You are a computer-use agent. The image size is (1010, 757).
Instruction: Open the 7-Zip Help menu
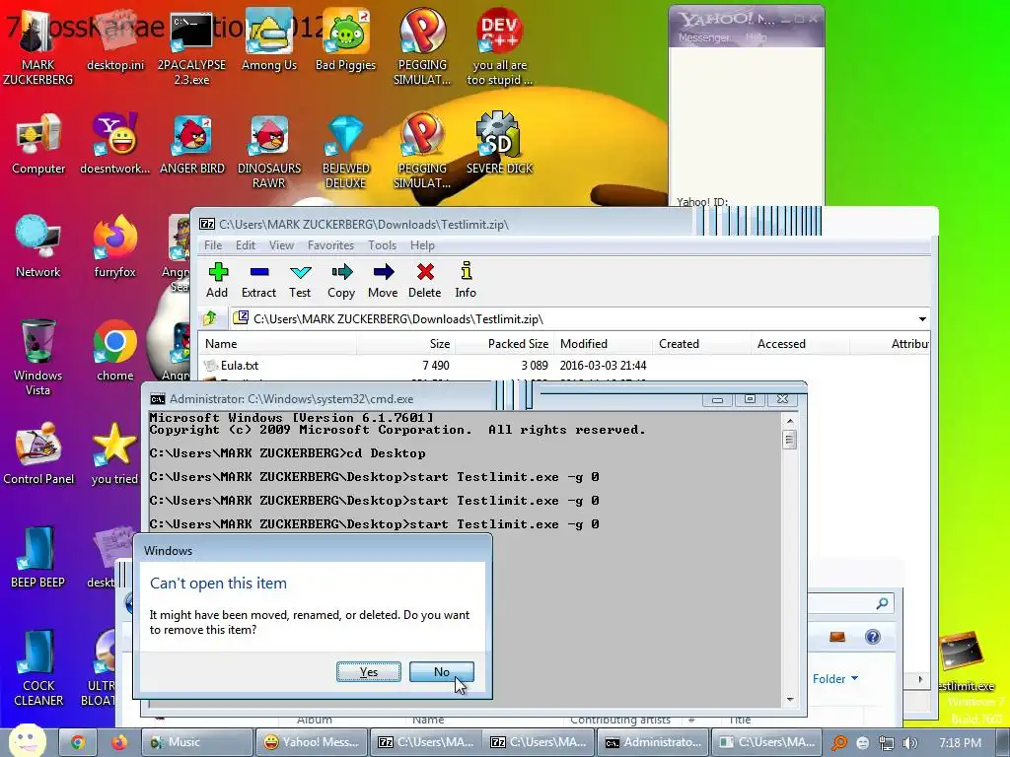click(422, 245)
